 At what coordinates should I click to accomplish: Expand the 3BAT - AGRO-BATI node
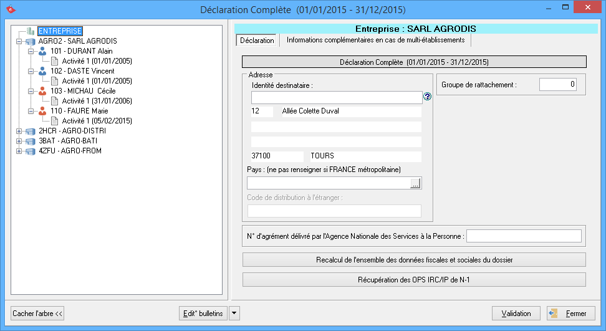(19, 142)
